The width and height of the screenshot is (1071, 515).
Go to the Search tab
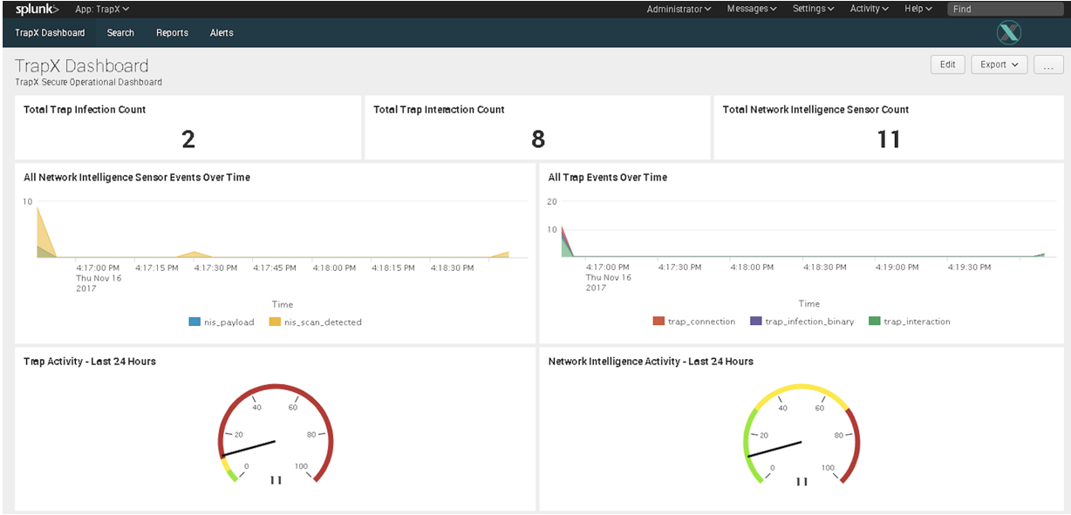(120, 33)
